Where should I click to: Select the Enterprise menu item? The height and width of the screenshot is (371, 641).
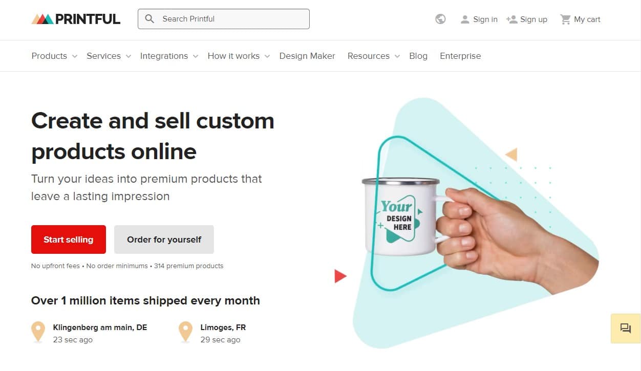(460, 56)
